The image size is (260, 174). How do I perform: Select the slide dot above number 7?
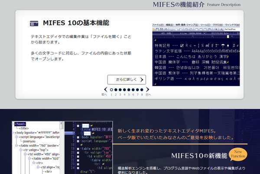coord(137,90)
